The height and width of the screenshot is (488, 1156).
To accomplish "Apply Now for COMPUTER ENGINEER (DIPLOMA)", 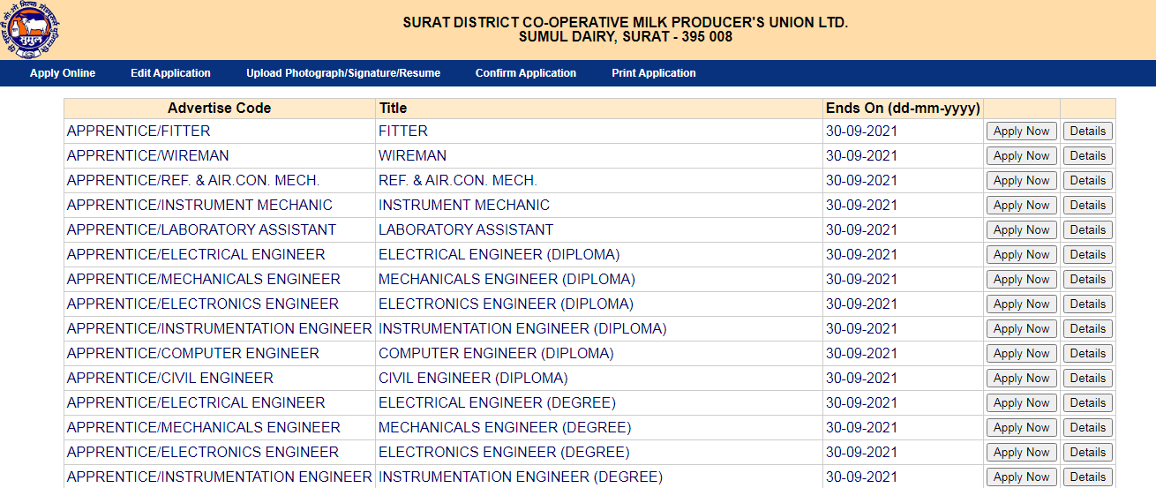I will point(1021,354).
